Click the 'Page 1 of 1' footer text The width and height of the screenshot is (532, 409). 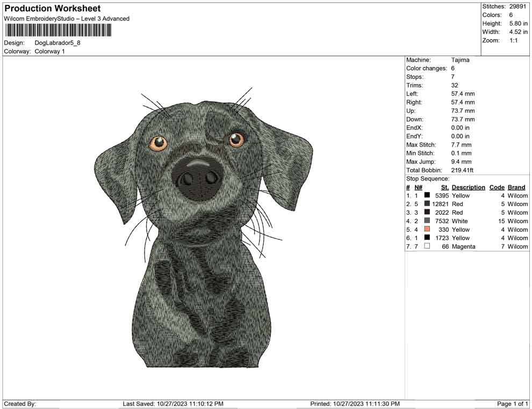coord(512,404)
